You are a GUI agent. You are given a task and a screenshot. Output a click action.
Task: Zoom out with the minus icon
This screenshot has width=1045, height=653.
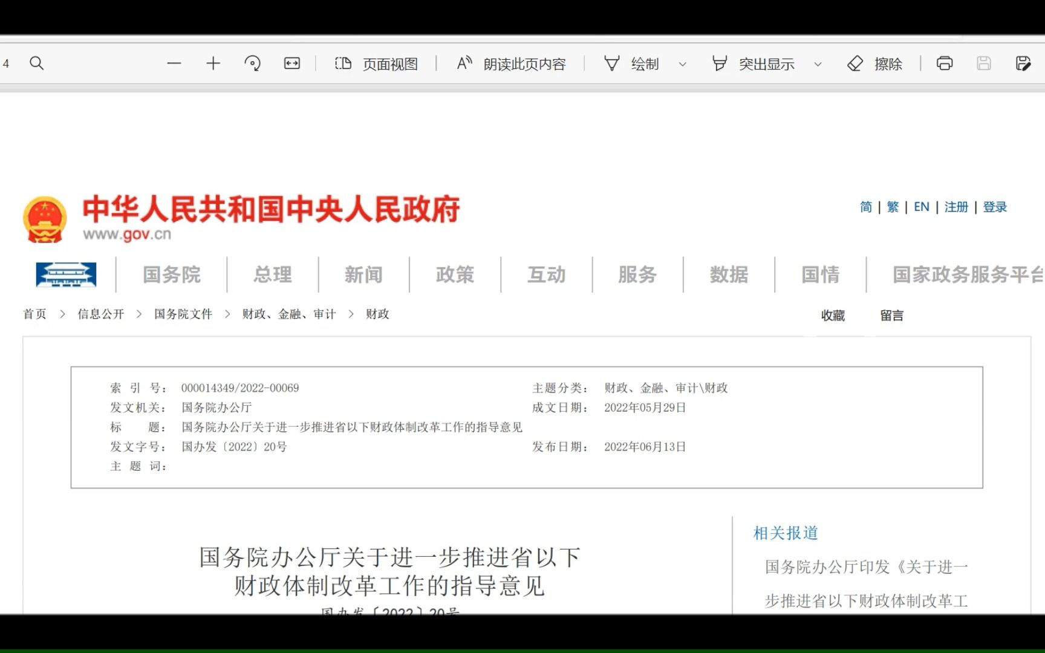click(174, 63)
